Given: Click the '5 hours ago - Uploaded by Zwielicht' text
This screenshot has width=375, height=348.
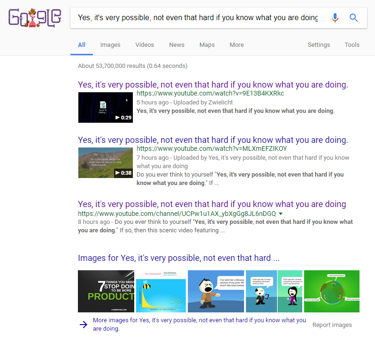Looking at the screenshot, I should (184, 103).
